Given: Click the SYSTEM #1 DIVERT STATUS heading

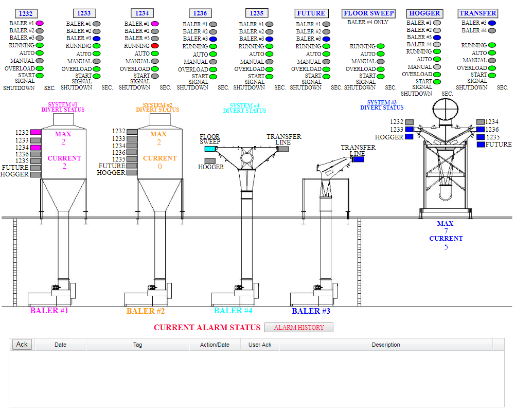Looking at the screenshot, I should click(x=63, y=107).
